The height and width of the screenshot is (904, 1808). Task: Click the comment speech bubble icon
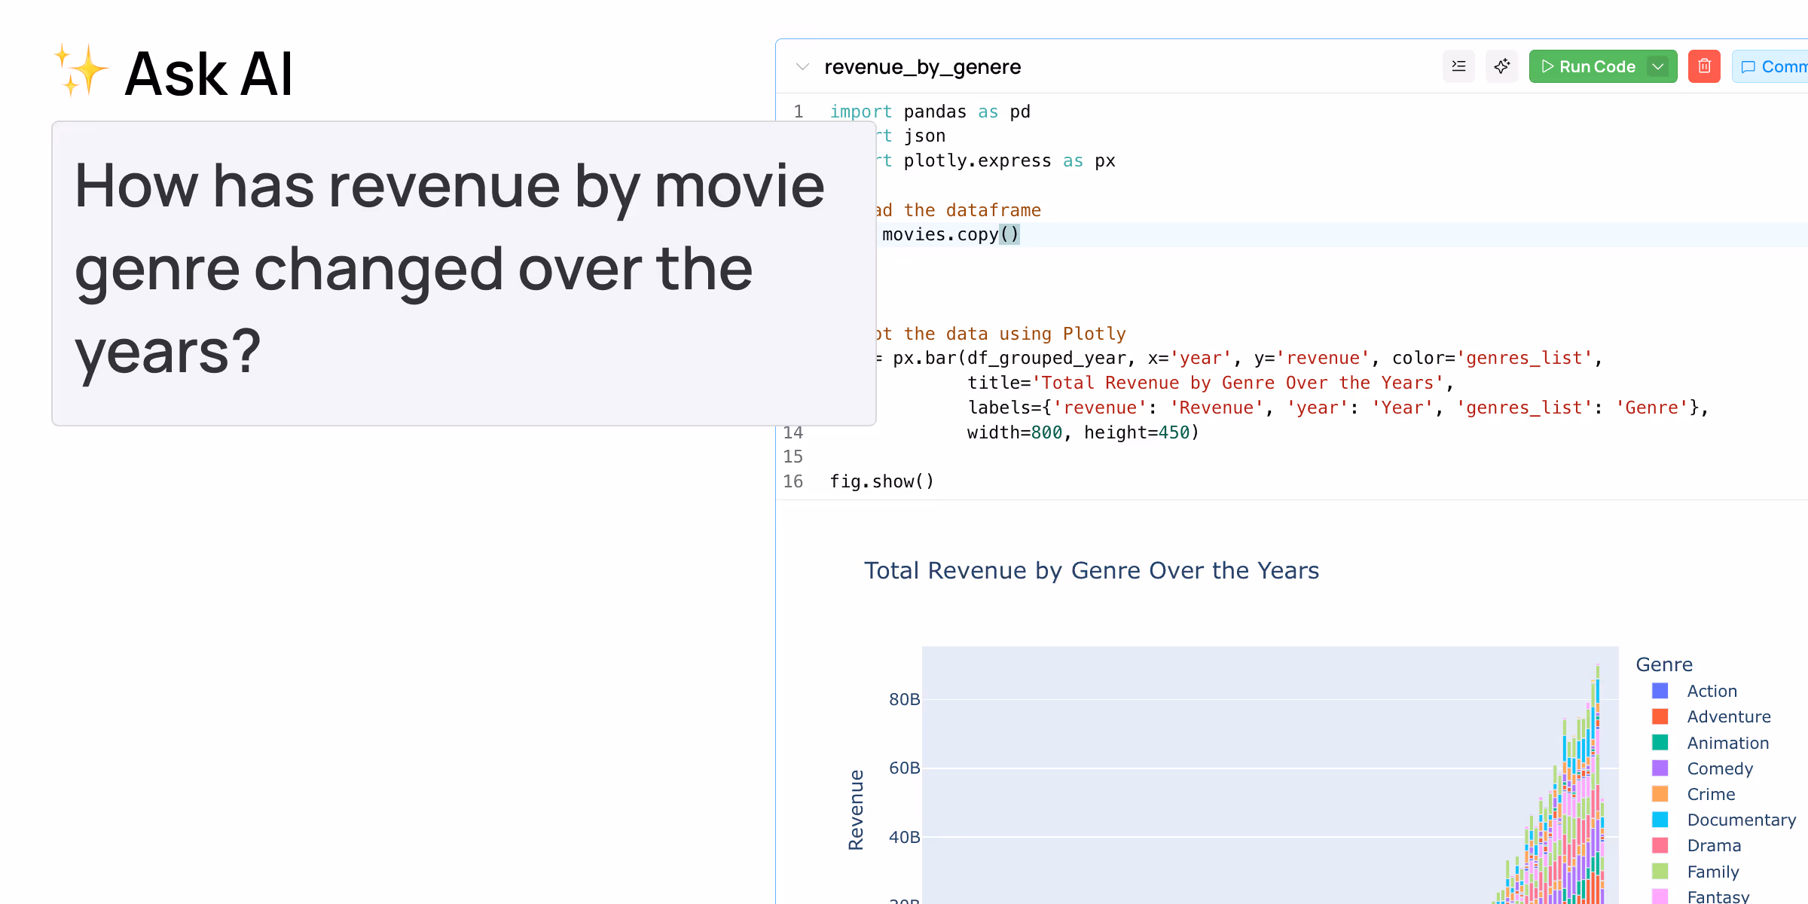point(1748,67)
